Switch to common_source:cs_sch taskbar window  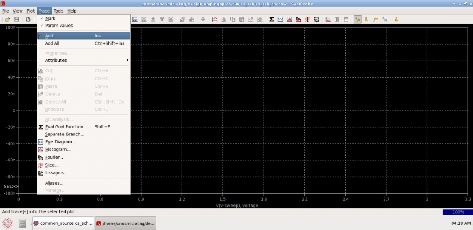tap(63, 223)
